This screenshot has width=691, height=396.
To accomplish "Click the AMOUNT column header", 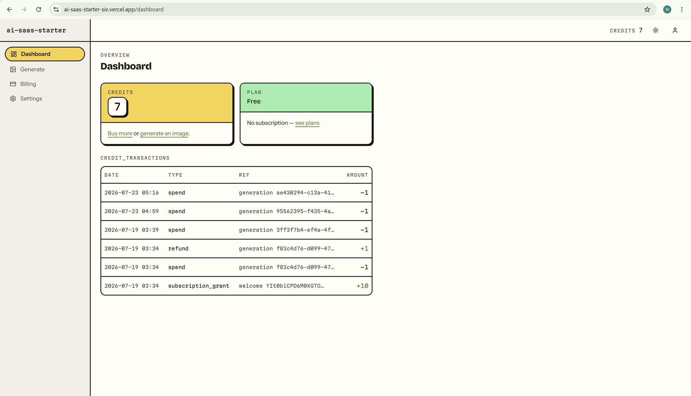I will tap(357, 175).
